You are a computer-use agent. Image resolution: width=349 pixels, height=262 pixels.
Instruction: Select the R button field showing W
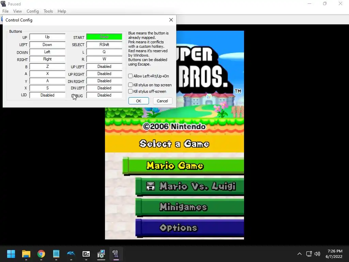click(x=104, y=59)
